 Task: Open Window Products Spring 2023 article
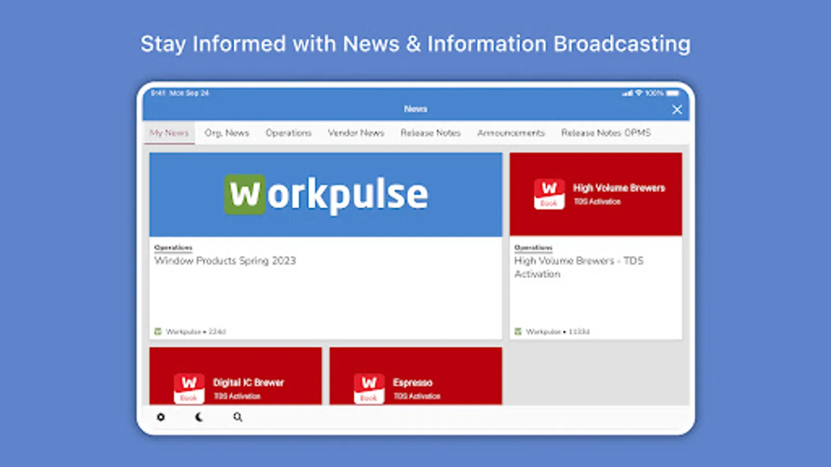tap(225, 260)
